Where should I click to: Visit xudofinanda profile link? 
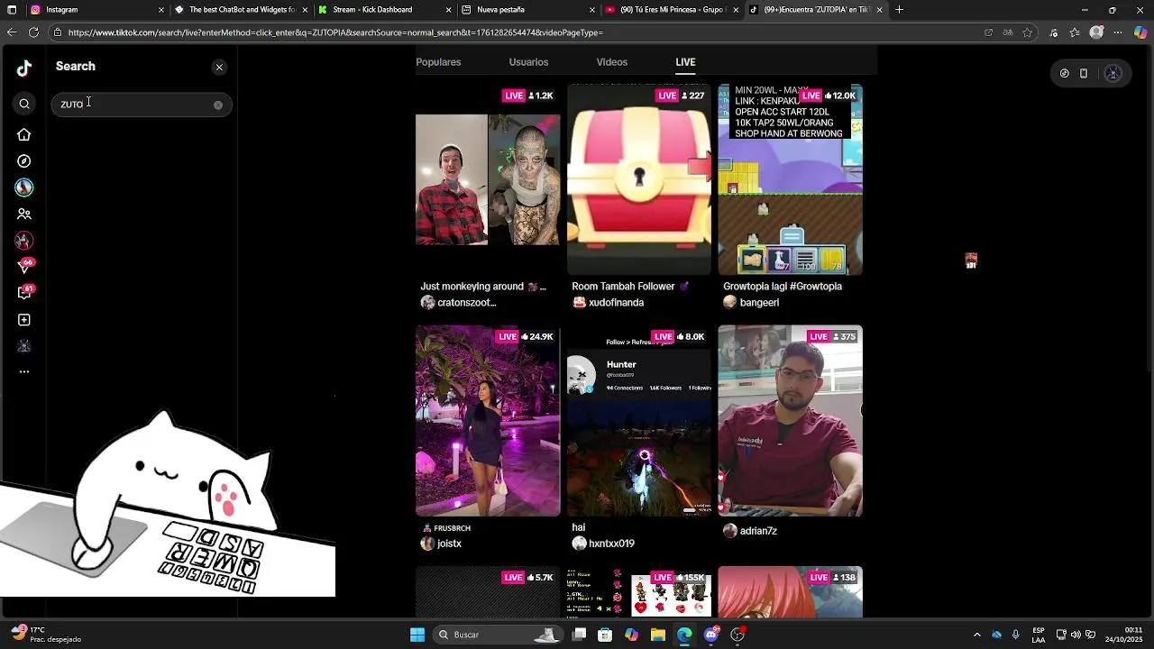[616, 303]
